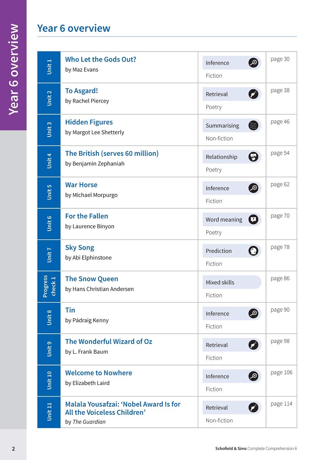The width and height of the screenshot is (325, 460).
Task: Click the Retrieval icon beside To Asgard!
Action: click(253, 94)
